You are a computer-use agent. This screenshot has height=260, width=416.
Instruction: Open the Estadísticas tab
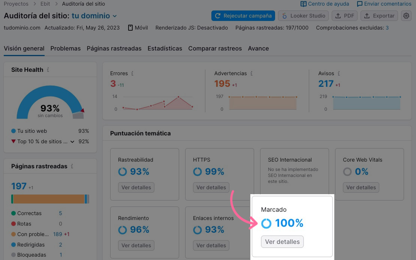click(x=165, y=49)
